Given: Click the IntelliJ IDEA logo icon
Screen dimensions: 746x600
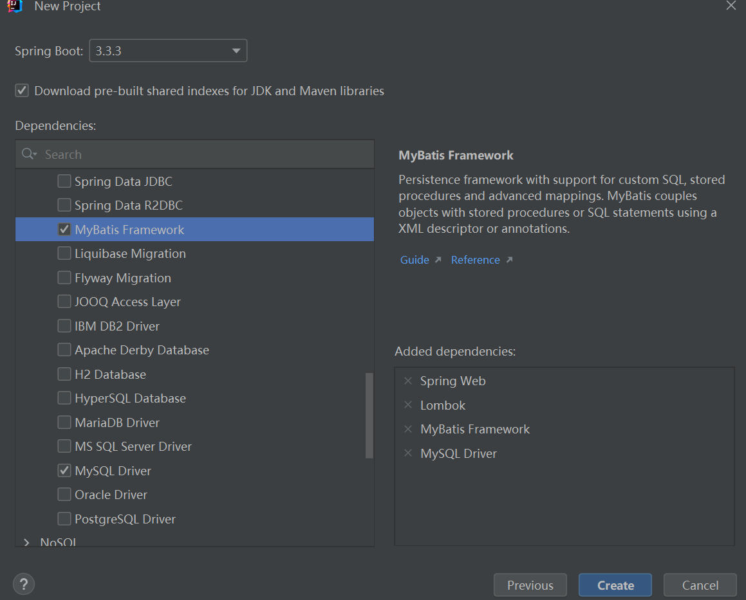Looking at the screenshot, I should point(15,6).
